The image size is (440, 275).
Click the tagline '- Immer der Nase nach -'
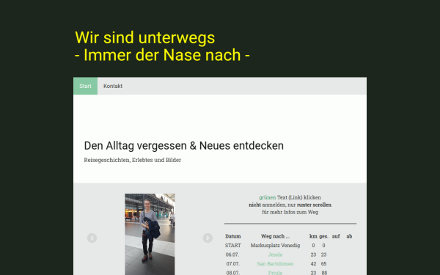point(162,55)
